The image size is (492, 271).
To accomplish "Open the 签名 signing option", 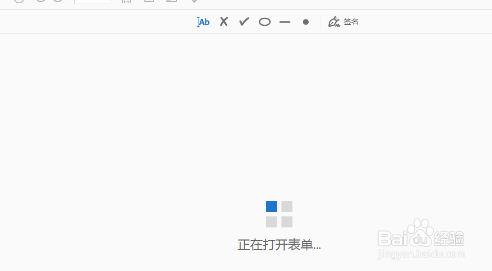I will click(351, 22).
